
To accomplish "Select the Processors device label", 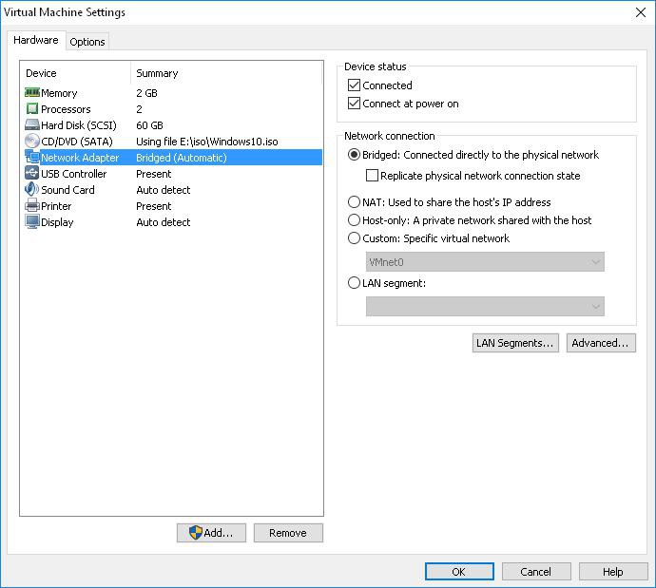I will pos(66,109).
